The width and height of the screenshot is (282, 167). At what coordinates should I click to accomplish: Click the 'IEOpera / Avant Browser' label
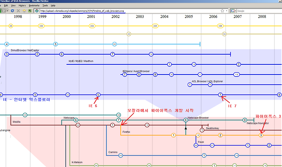point(136,71)
